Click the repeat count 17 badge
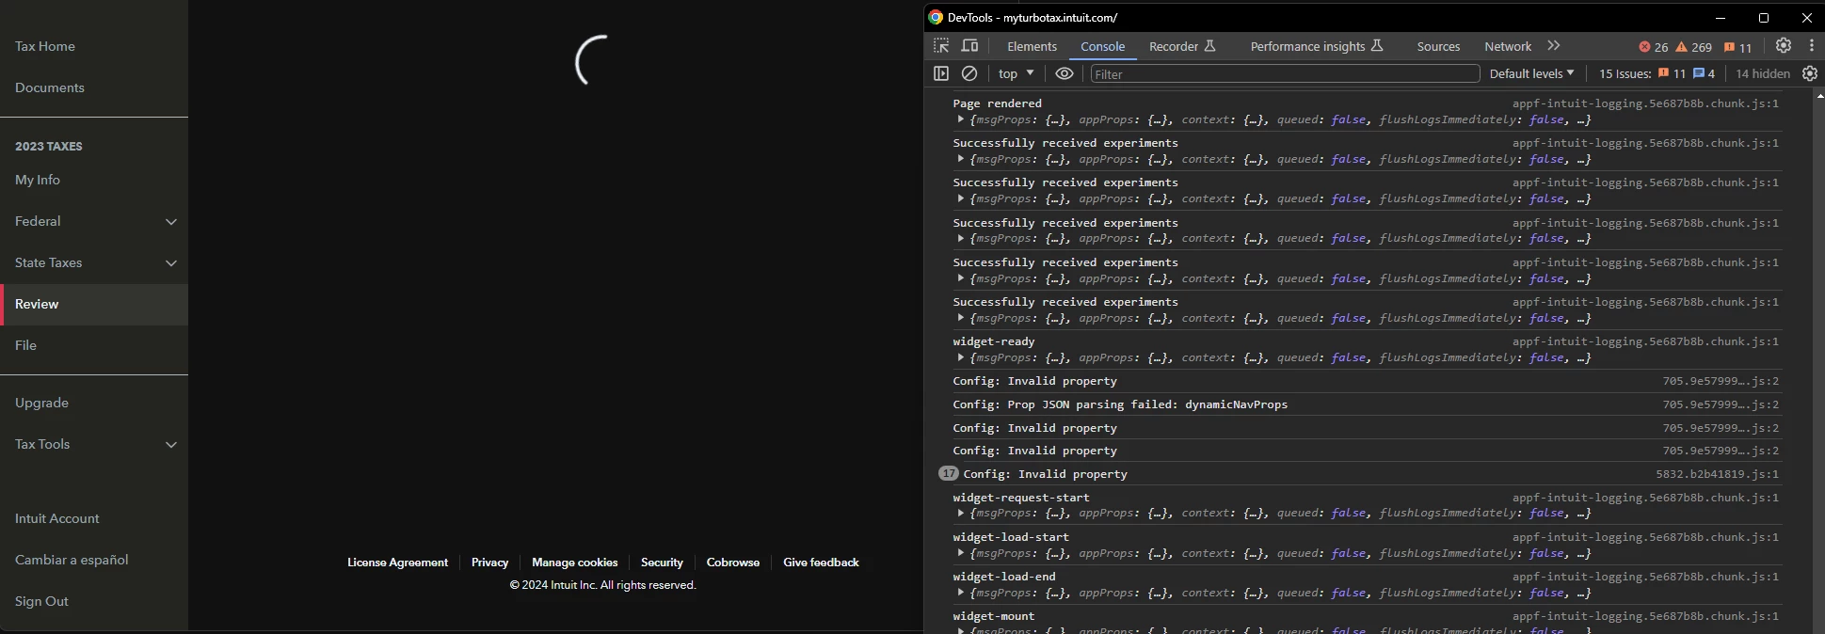The image size is (1825, 634). (x=949, y=473)
